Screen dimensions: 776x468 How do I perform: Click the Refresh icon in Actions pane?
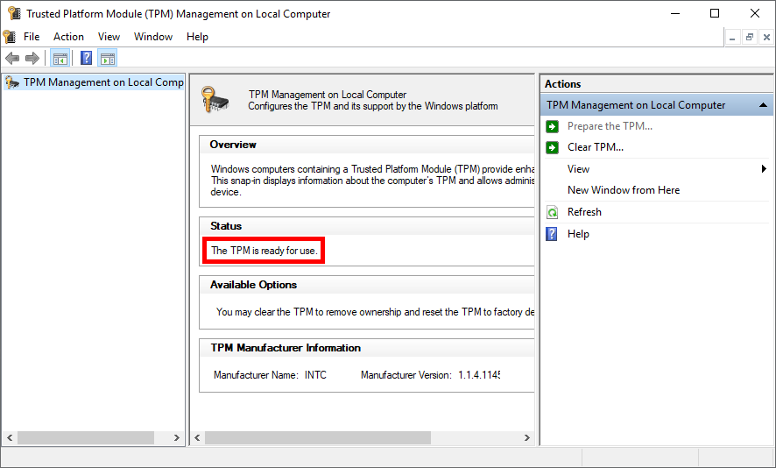click(553, 212)
